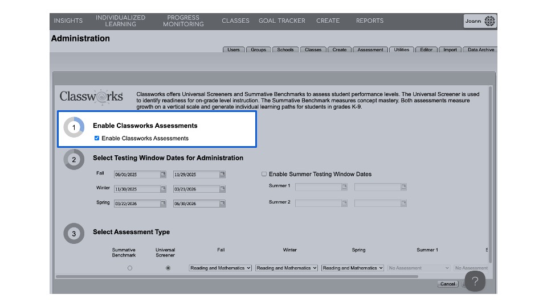Switch to the Schools tab
The image size is (547, 307).
285,50
